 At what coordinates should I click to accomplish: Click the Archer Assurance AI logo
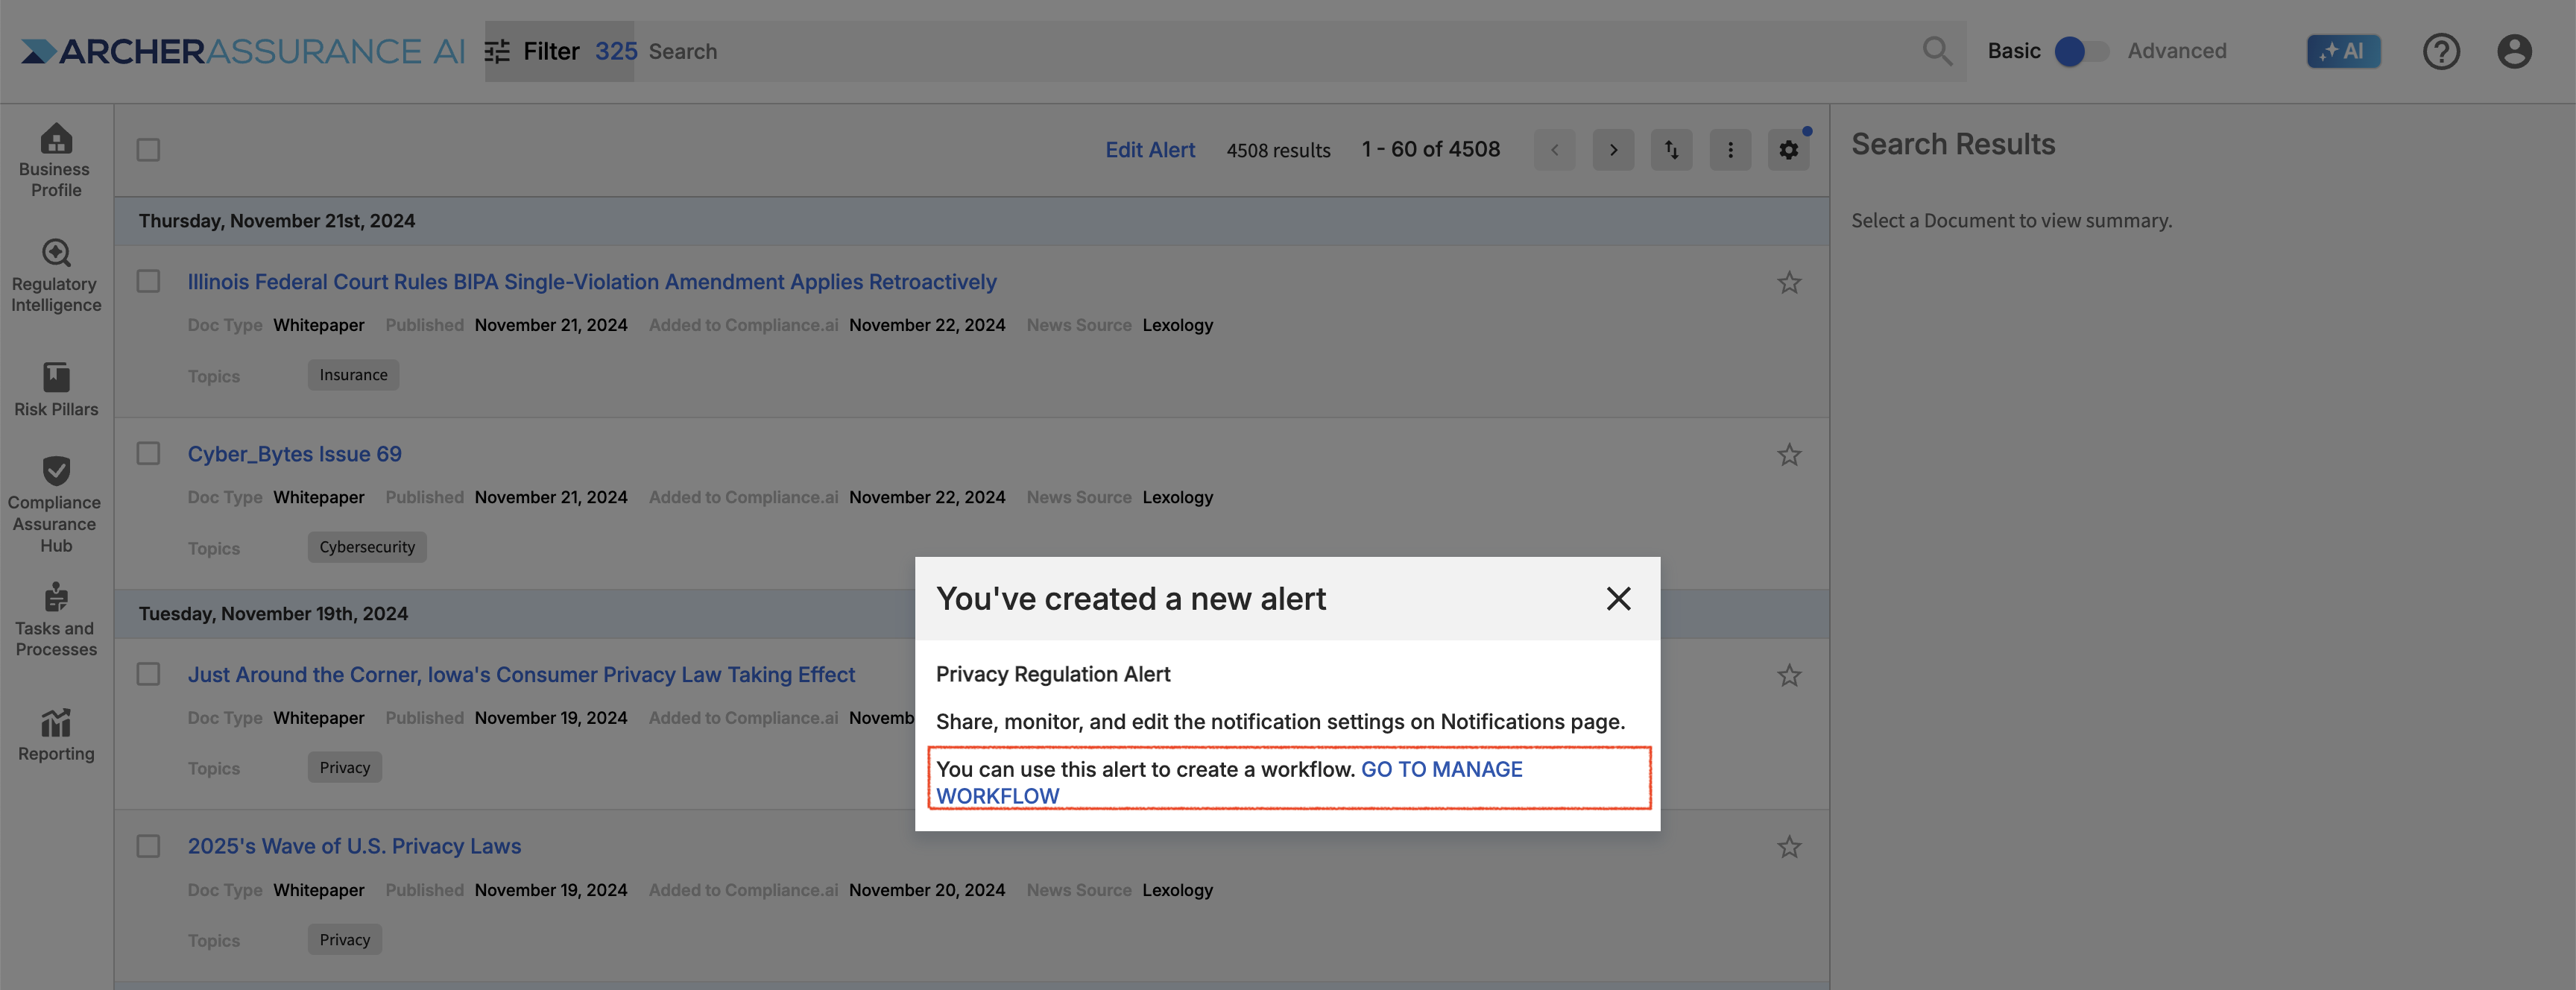pos(243,51)
